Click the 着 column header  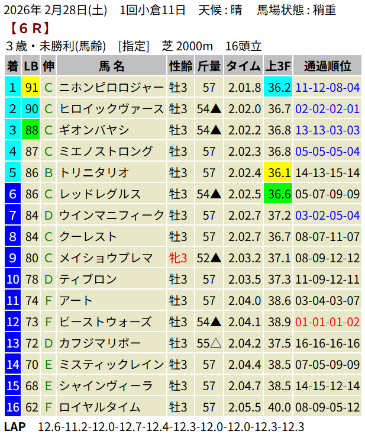tap(12, 66)
